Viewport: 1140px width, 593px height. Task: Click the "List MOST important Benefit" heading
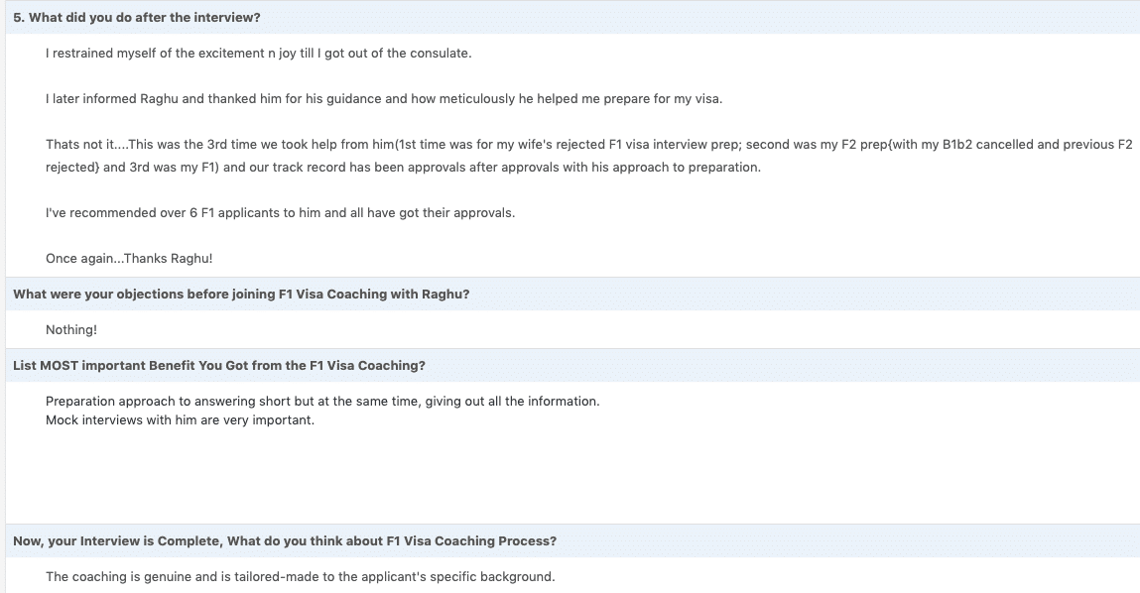[x=219, y=366]
